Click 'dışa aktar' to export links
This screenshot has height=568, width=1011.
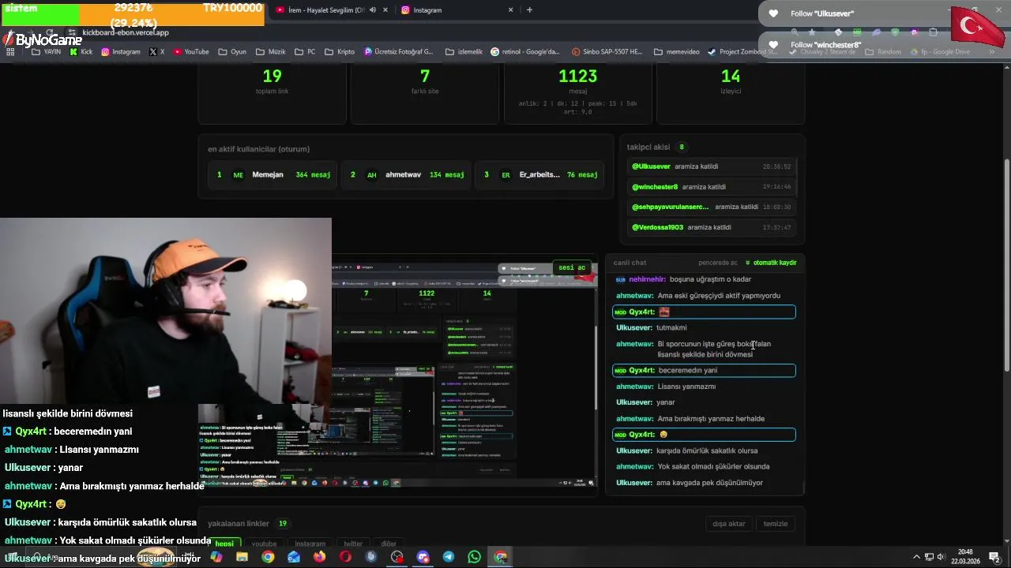click(729, 524)
